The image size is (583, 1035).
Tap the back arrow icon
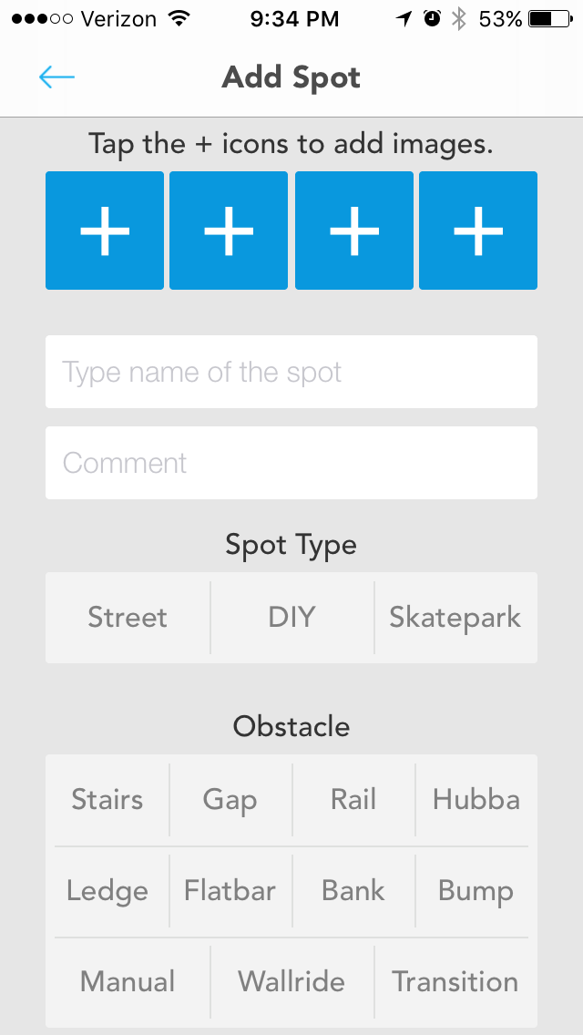56,77
